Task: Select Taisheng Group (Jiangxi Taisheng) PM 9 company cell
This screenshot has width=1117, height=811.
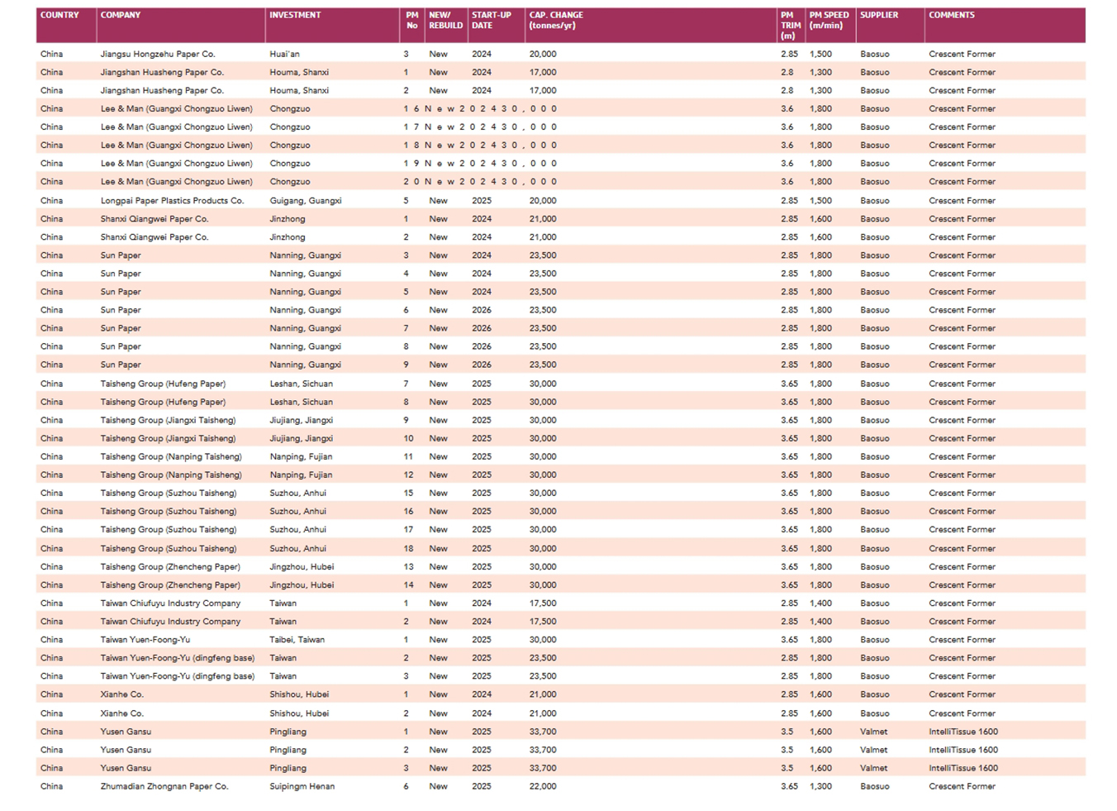Action: pyautogui.click(x=169, y=420)
